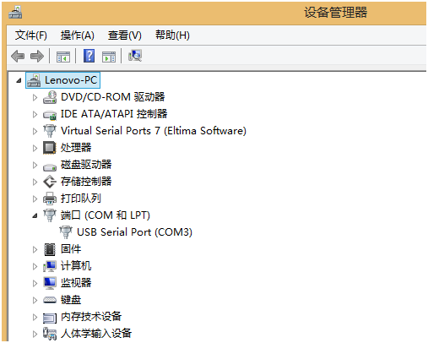Click the ports category connector icon
Viewport: 428px width, 343px height.
[50, 215]
